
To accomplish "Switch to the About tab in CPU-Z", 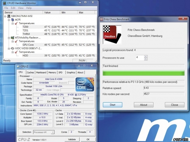I will point(80,72).
